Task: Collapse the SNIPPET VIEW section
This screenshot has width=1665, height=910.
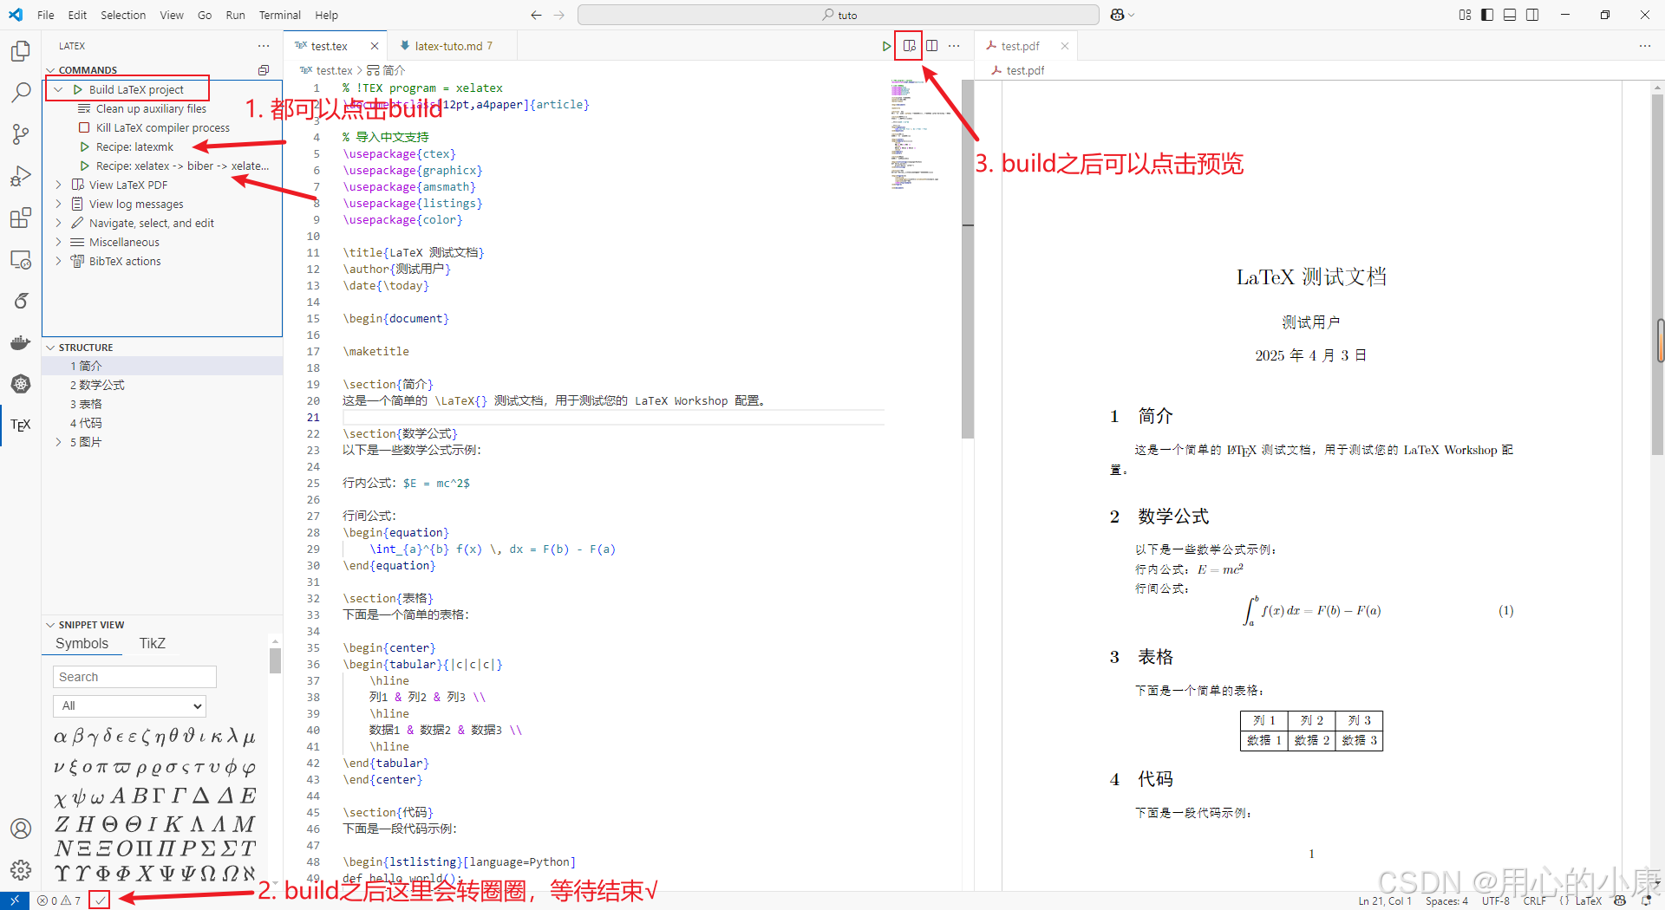Action: click(x=50, y=625)
